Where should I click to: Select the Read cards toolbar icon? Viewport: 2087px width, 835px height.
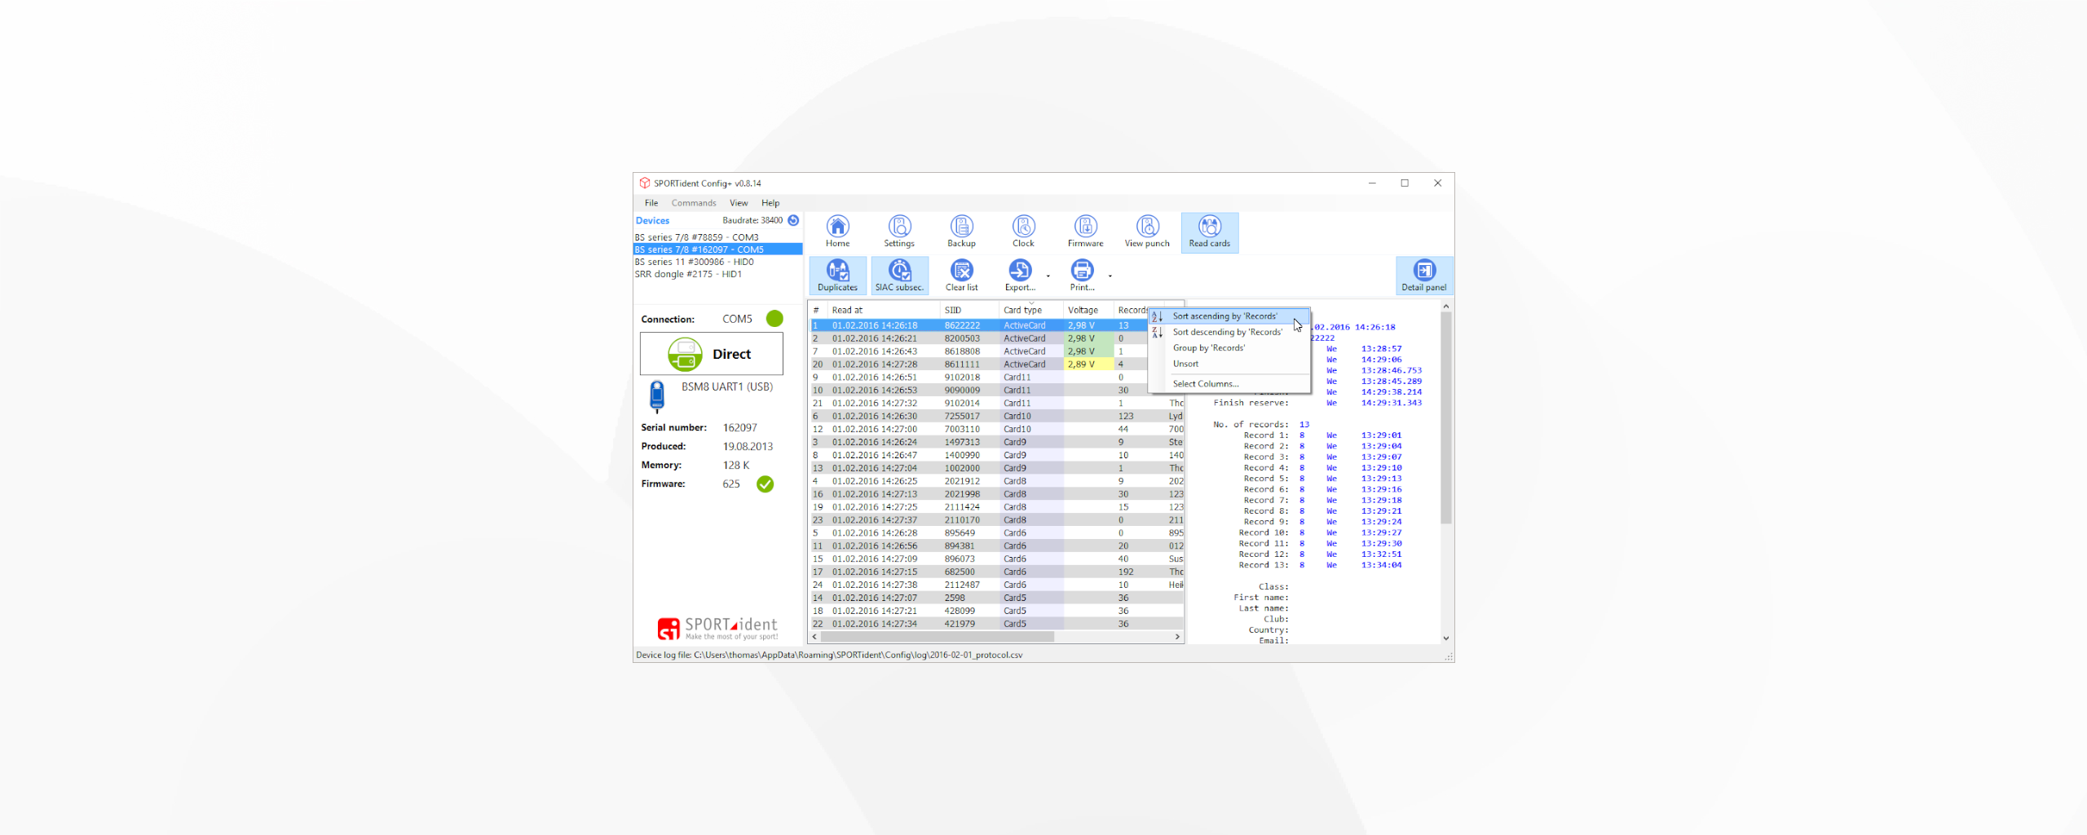tap(1209, 232)
